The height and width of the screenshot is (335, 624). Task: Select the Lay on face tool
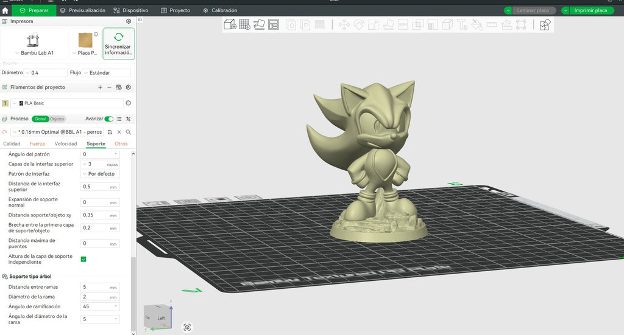point(388,24)
